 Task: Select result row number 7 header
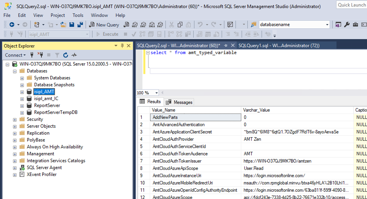(144, 161)
